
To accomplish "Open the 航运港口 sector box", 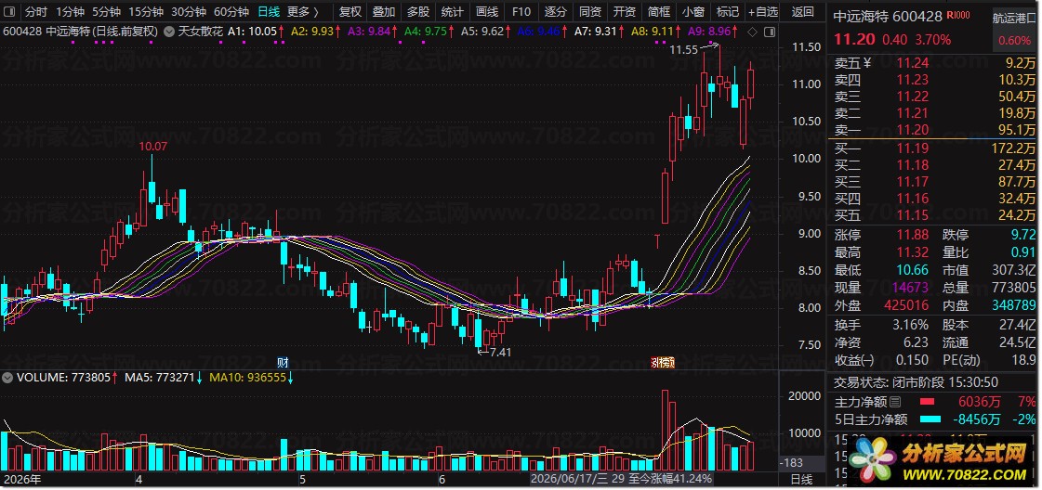I will [1013, 29].
